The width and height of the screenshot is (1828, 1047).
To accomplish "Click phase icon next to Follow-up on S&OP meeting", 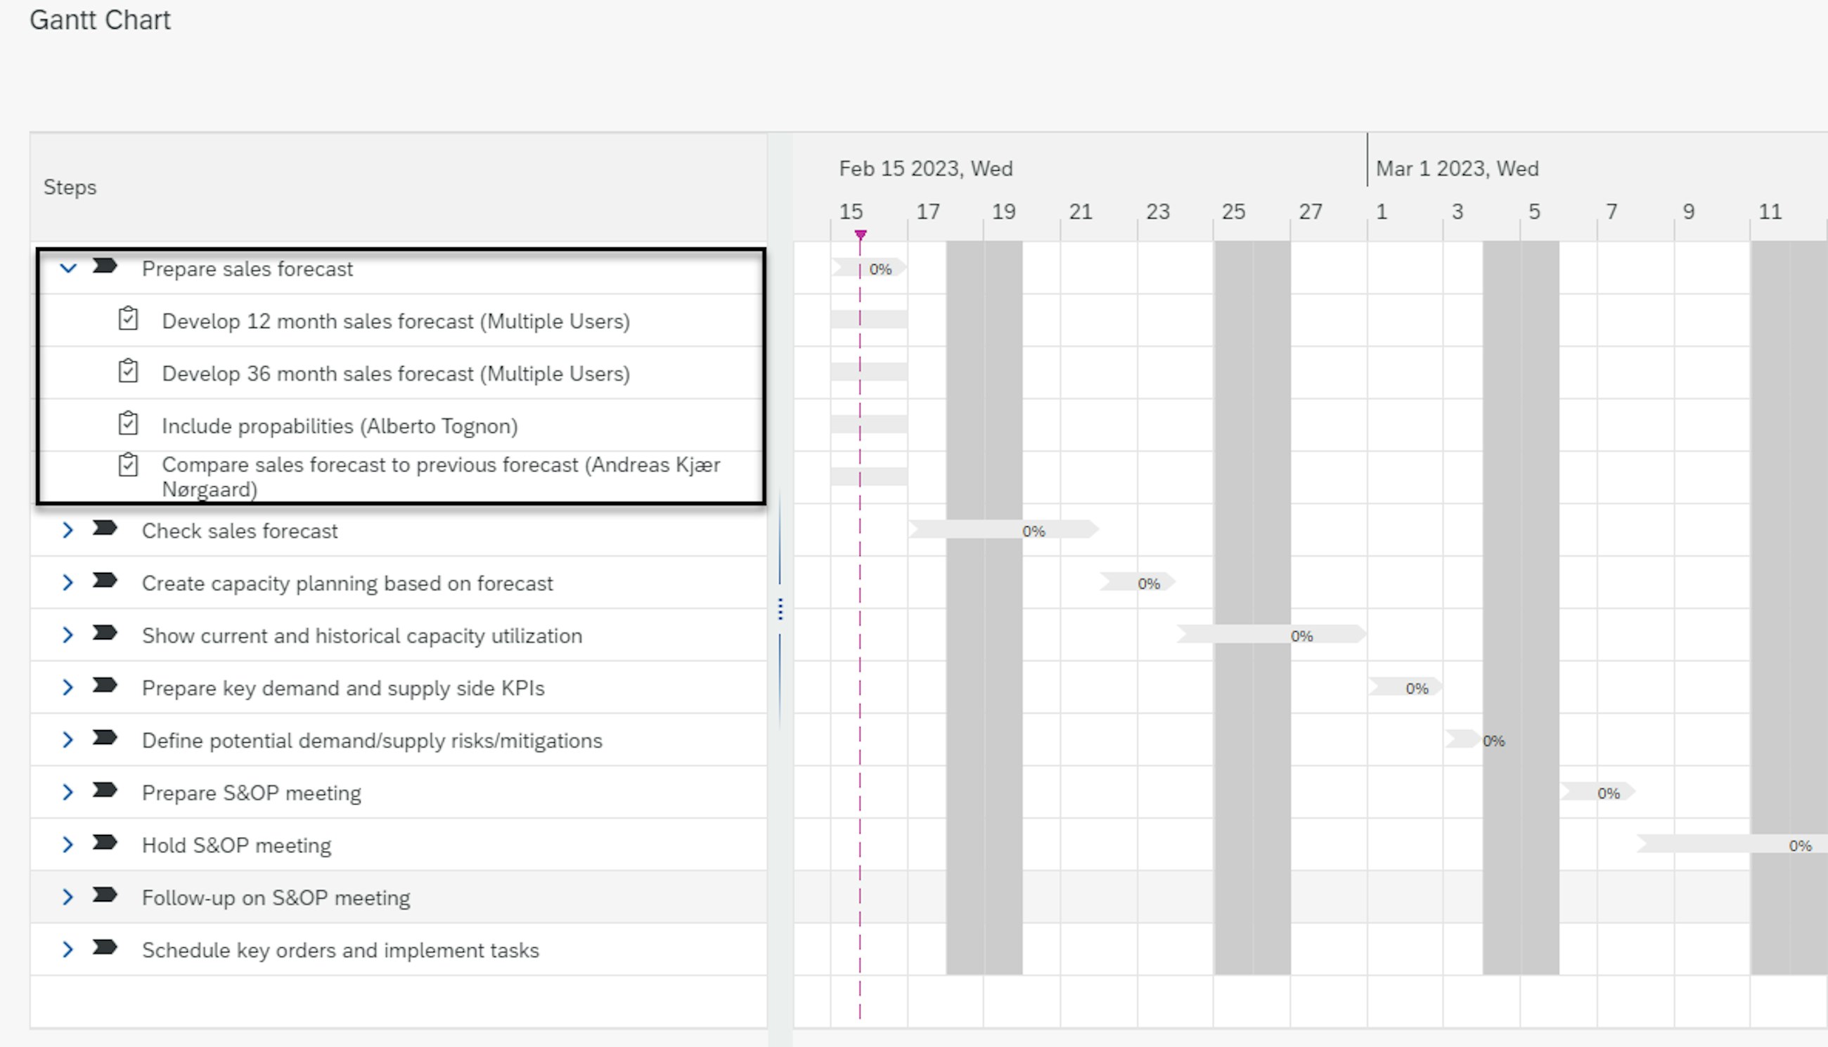I will 105,896.
